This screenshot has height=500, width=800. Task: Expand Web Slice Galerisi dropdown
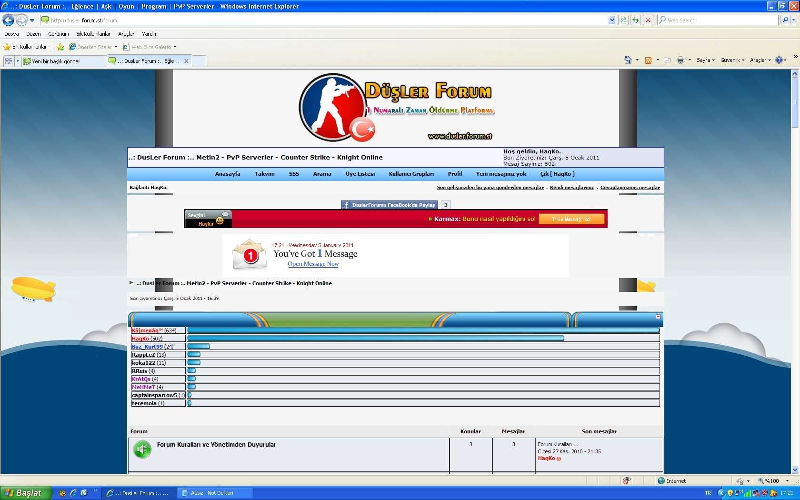(x=175, y=47)
